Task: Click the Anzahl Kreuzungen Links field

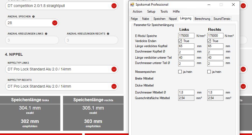Action: click(32, 40)
